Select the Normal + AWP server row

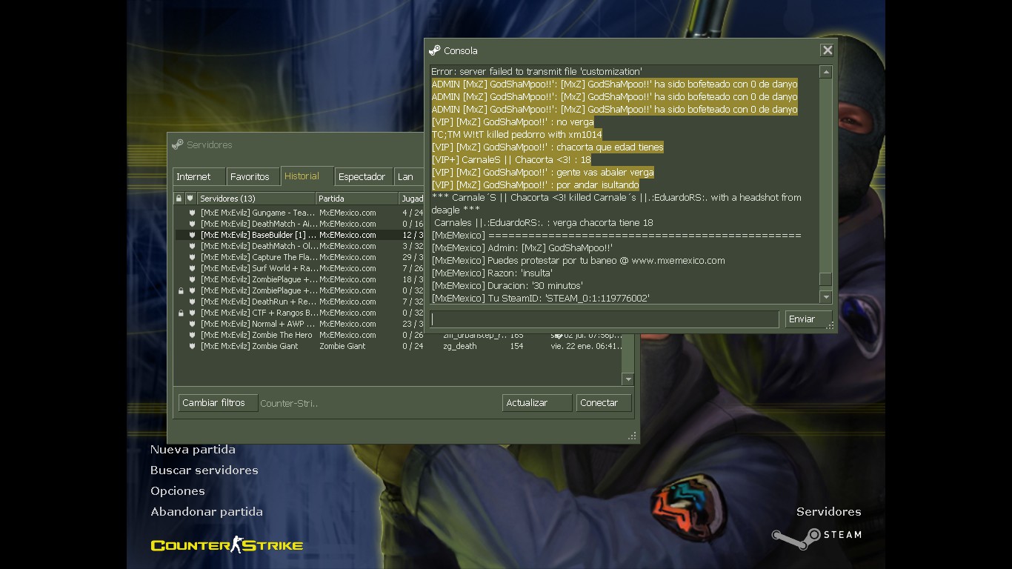click(299, 324)
